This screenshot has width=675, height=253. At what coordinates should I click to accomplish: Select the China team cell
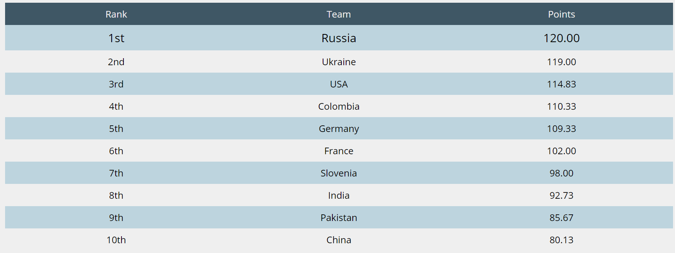click(339, 240)
